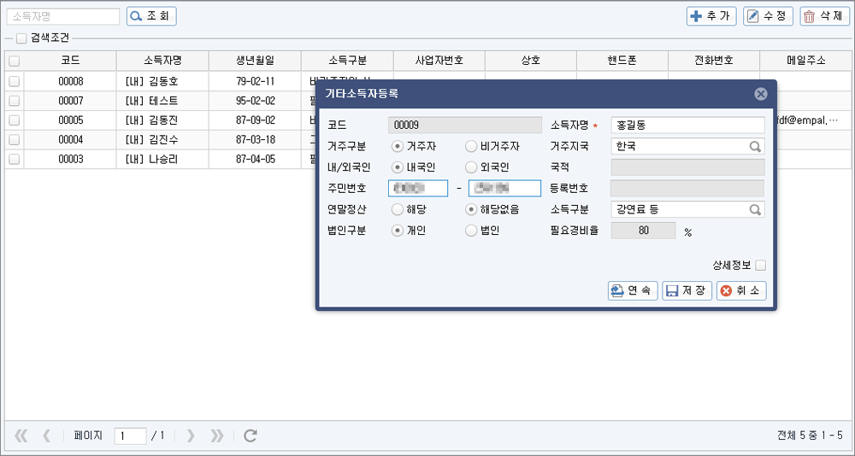855x456 pixels.
Task: Click the 저장 save button
Action: click(687, 290)
